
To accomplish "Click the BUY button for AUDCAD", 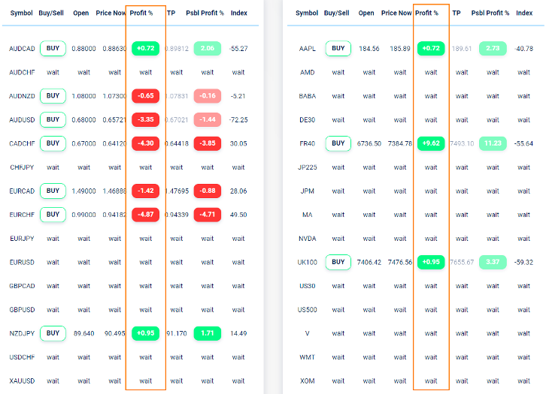I will click(x=53, y=49).
